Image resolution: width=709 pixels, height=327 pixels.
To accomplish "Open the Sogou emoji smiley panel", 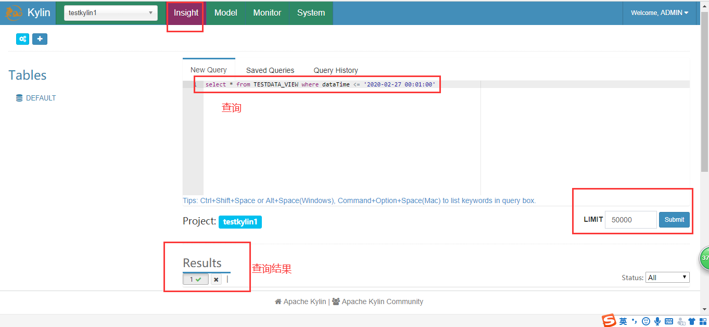I will click(x=646, y=321).
